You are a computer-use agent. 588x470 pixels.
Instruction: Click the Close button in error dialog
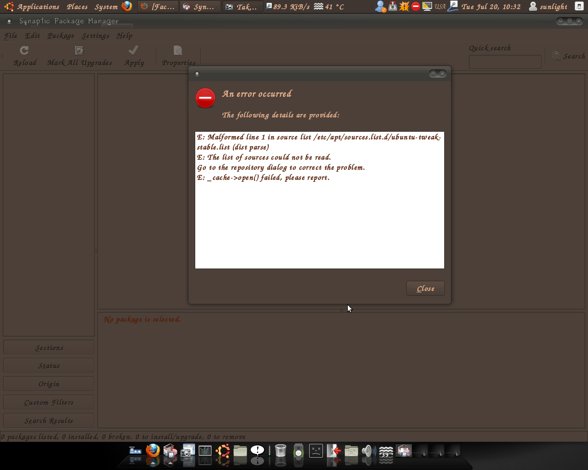(x=425, y=288)
